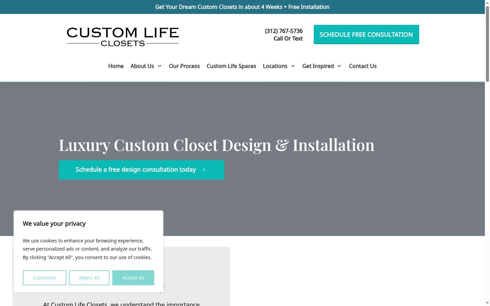The image size is (490, 306).
Task: Click the 'Luxury Custom Closet Design & Installation' heading
Action: [x=217, y=145]
